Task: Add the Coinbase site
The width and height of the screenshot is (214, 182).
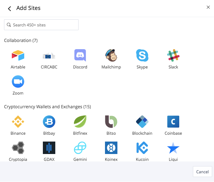Action: click(173, 122)
